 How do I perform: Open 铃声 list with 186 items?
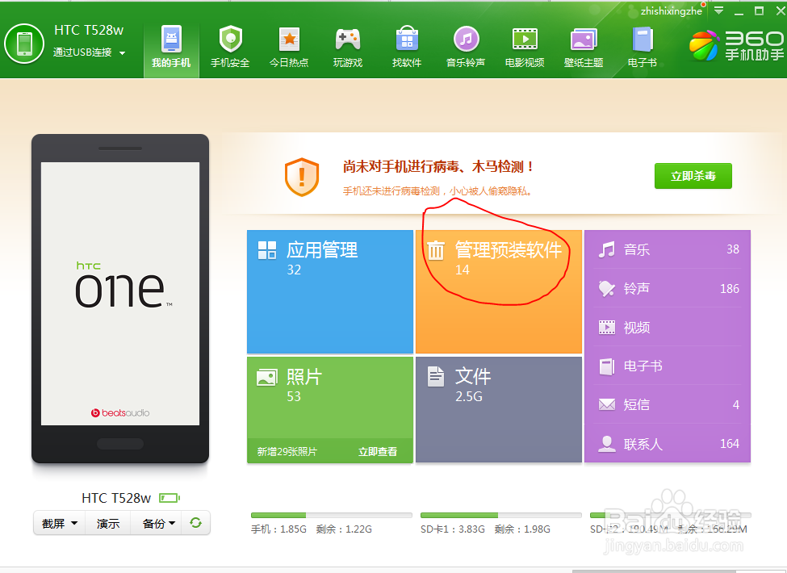coord(668,288)
